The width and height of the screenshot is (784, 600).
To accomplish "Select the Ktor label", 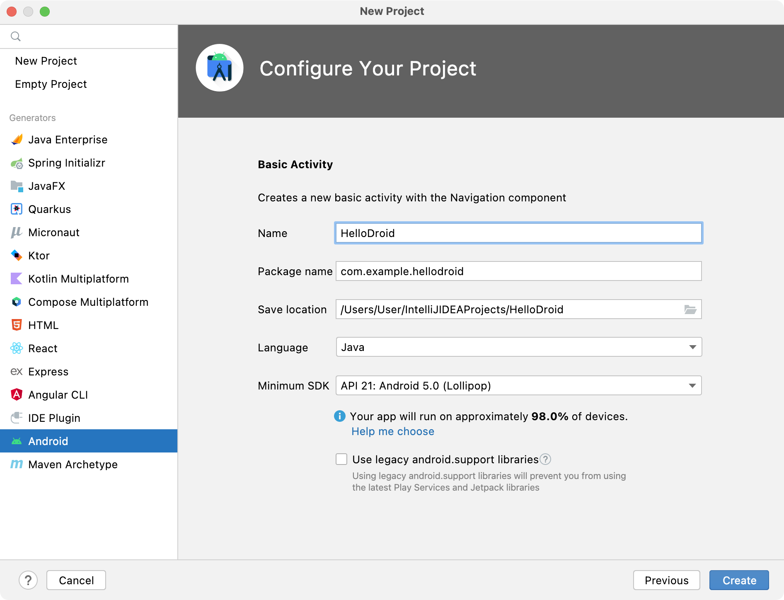I will click(x=39, y=256).
